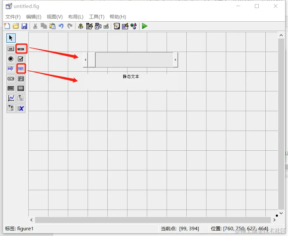Viewport: 288px width, 236px height.
Task: Open the 工具(T) menu
Action: click(x=97, y=17)
